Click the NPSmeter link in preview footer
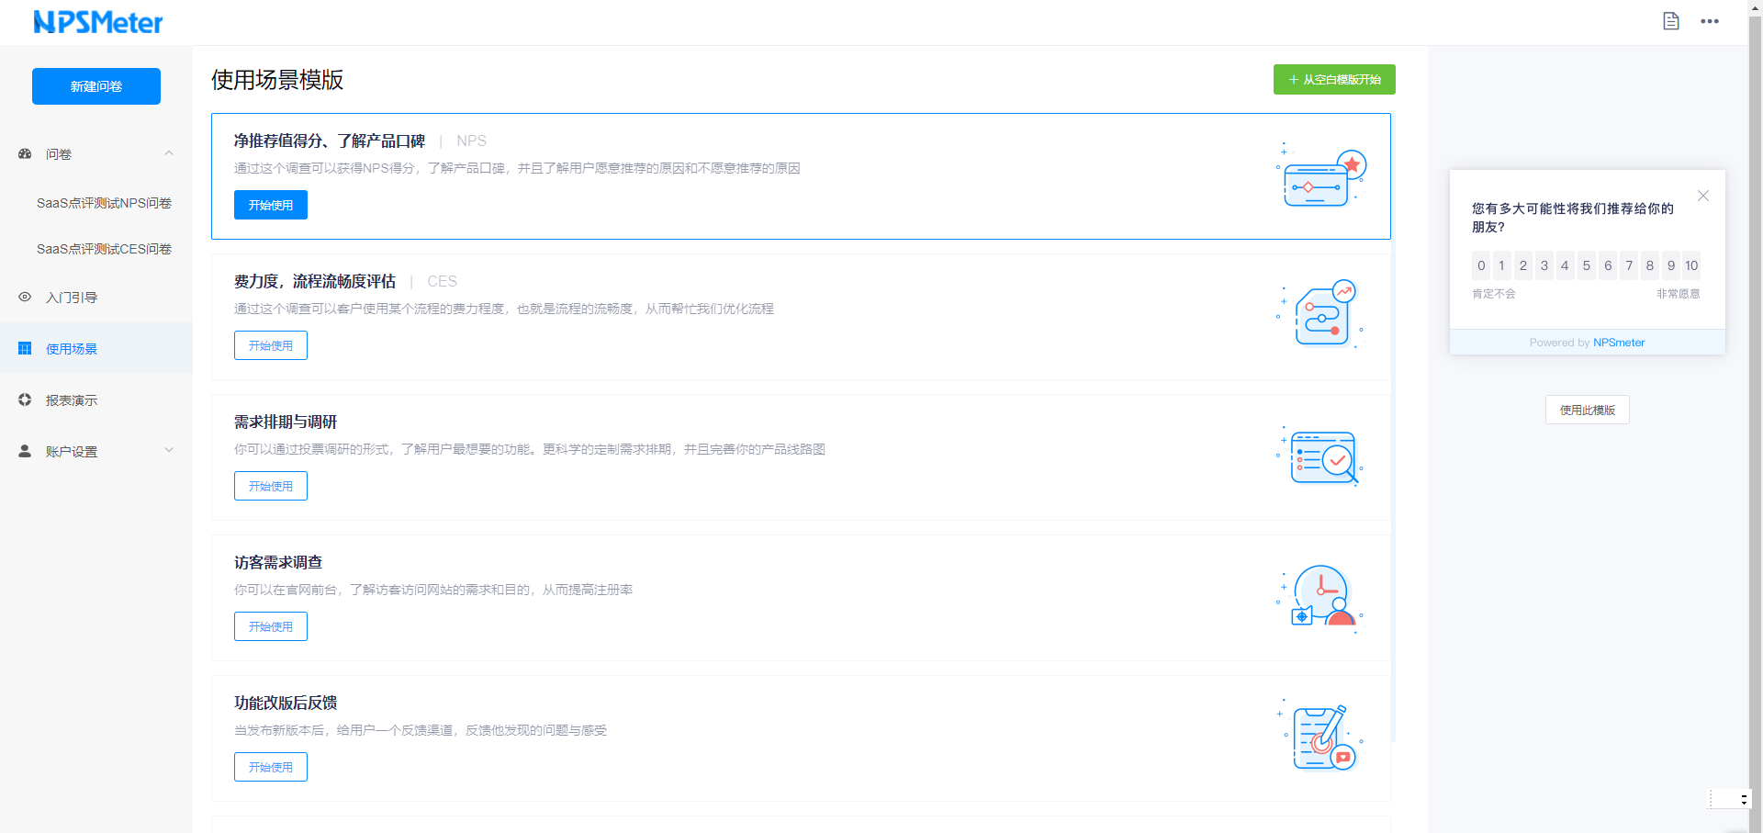 click(x=1618, y=343)
